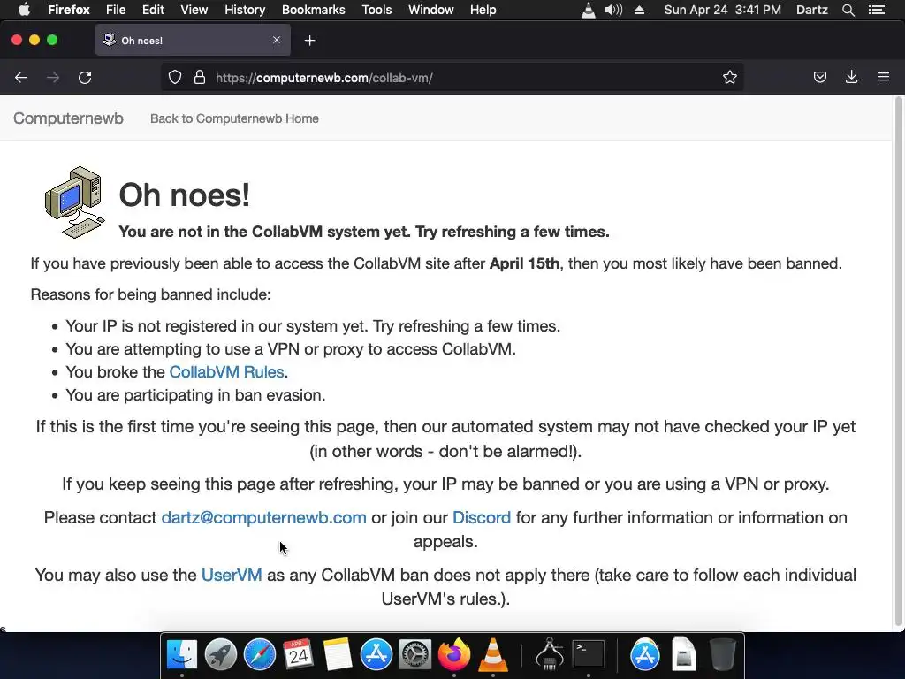Open a new tab with plus button
Screen dimensions: 905x679
click(310, 41)
